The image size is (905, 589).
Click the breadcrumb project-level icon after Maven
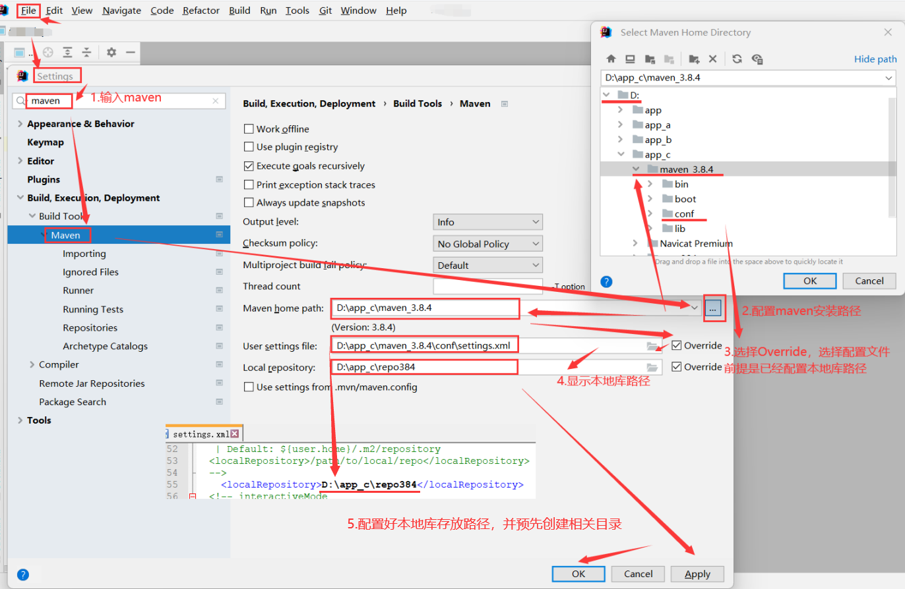pos(505,103)
